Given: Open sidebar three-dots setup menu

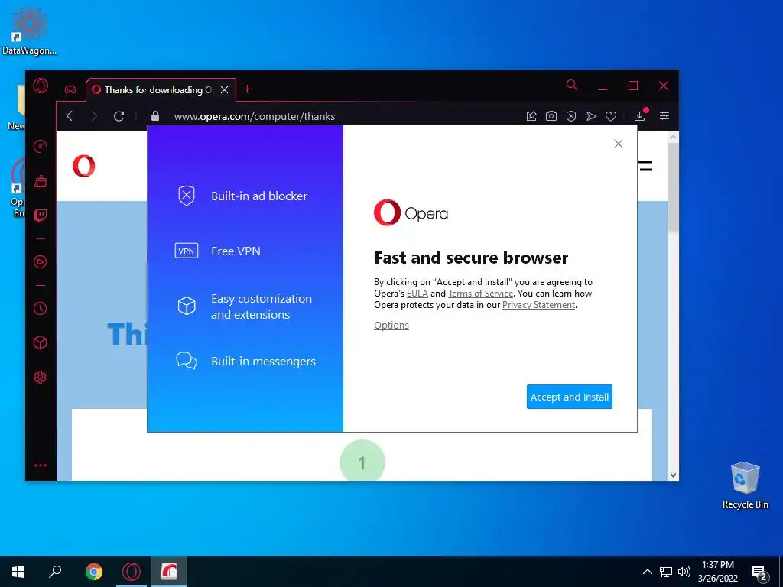Looking at the screenshot, I should tap(41, 465).
